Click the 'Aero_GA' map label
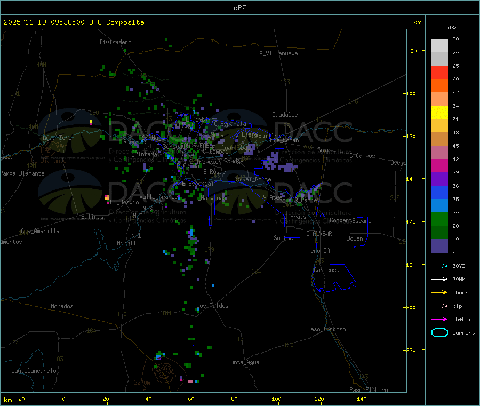 pos(318,251)
